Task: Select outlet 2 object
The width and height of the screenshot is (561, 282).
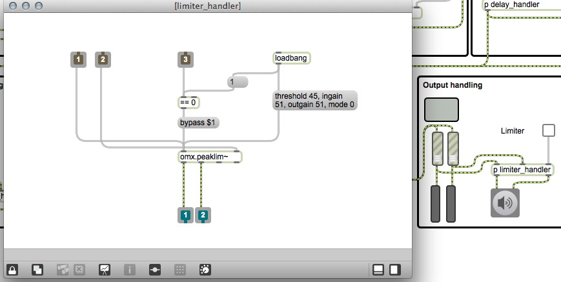Action: click(x=203, y=215)
